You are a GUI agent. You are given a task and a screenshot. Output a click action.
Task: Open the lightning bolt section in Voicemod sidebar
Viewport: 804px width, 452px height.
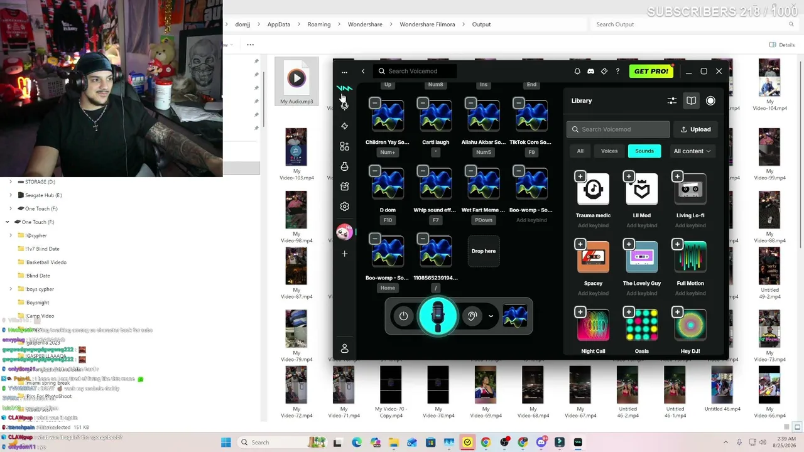click(344, 126)
